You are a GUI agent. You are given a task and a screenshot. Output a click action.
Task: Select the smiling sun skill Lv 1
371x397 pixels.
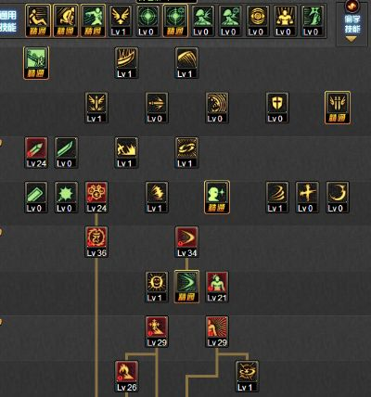click(x=157, y=287)
